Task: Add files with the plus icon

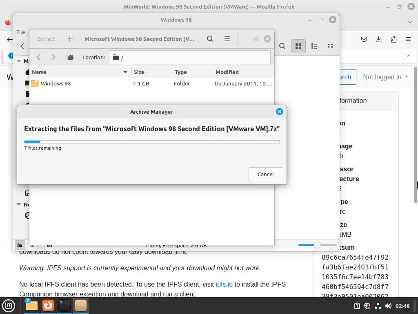Action: pos(69,39)
